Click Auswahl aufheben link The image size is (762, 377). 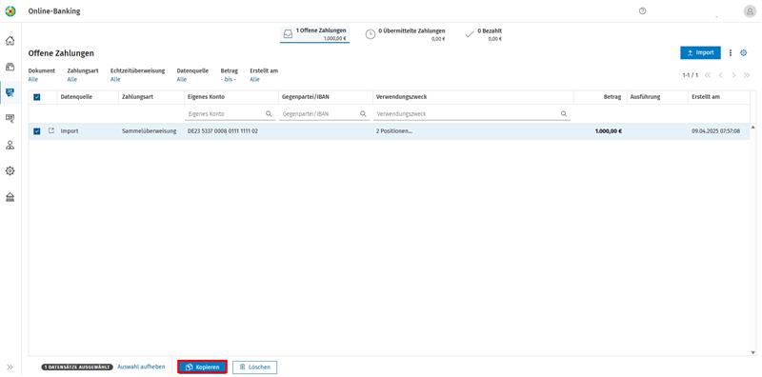141,367
